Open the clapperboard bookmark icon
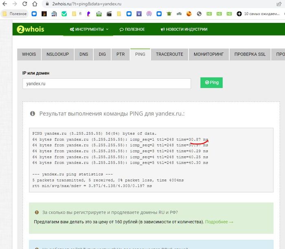 click(109, 14)
